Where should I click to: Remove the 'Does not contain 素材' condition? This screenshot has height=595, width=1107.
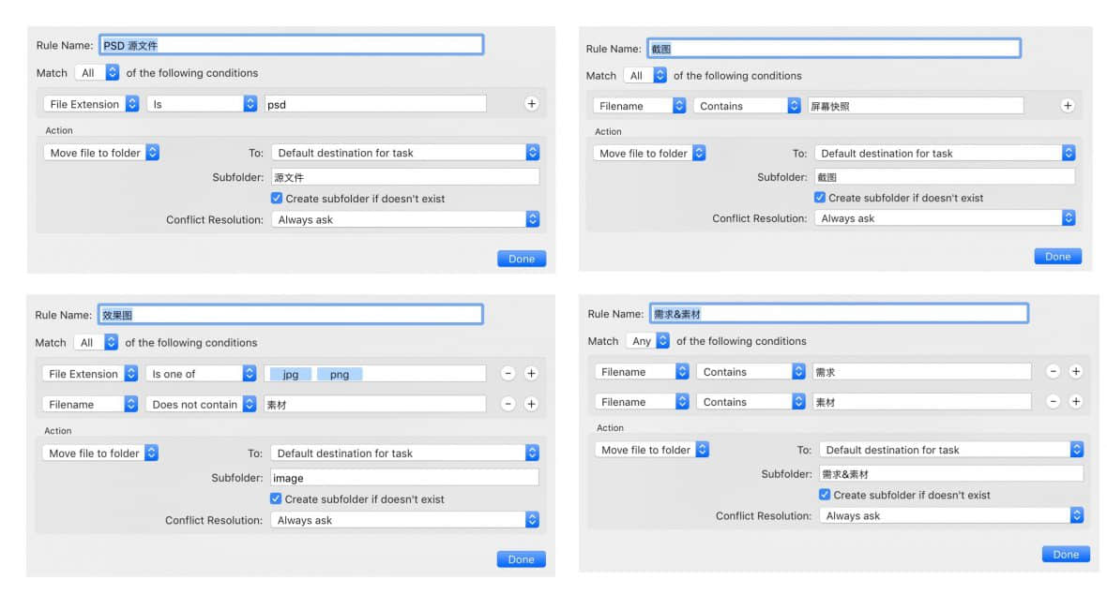click(x=508, y=404)
